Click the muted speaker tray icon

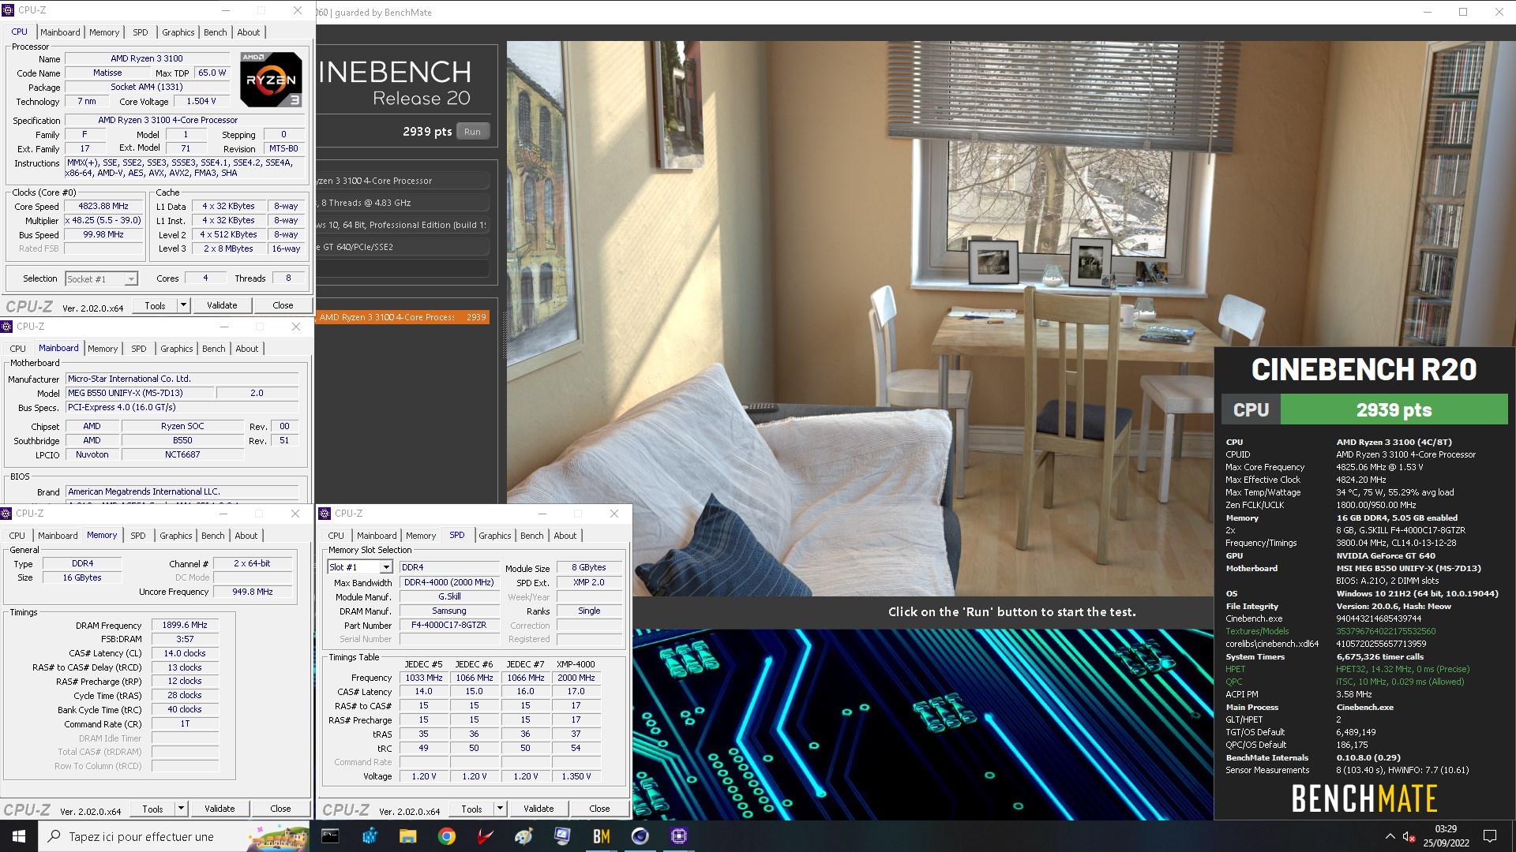coord(1408,836)
